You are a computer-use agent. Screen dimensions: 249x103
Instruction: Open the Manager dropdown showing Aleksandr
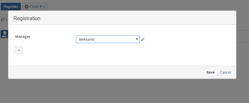pos(108,39)
